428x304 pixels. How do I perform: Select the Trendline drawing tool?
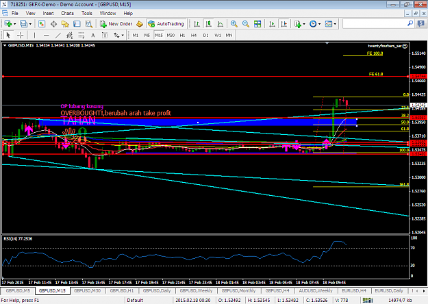tap(58, 35)
